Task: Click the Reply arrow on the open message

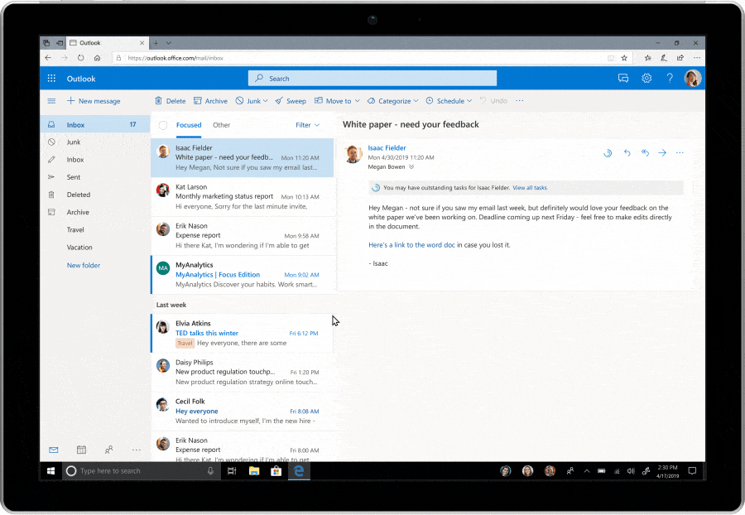Action: pos(627,153)
